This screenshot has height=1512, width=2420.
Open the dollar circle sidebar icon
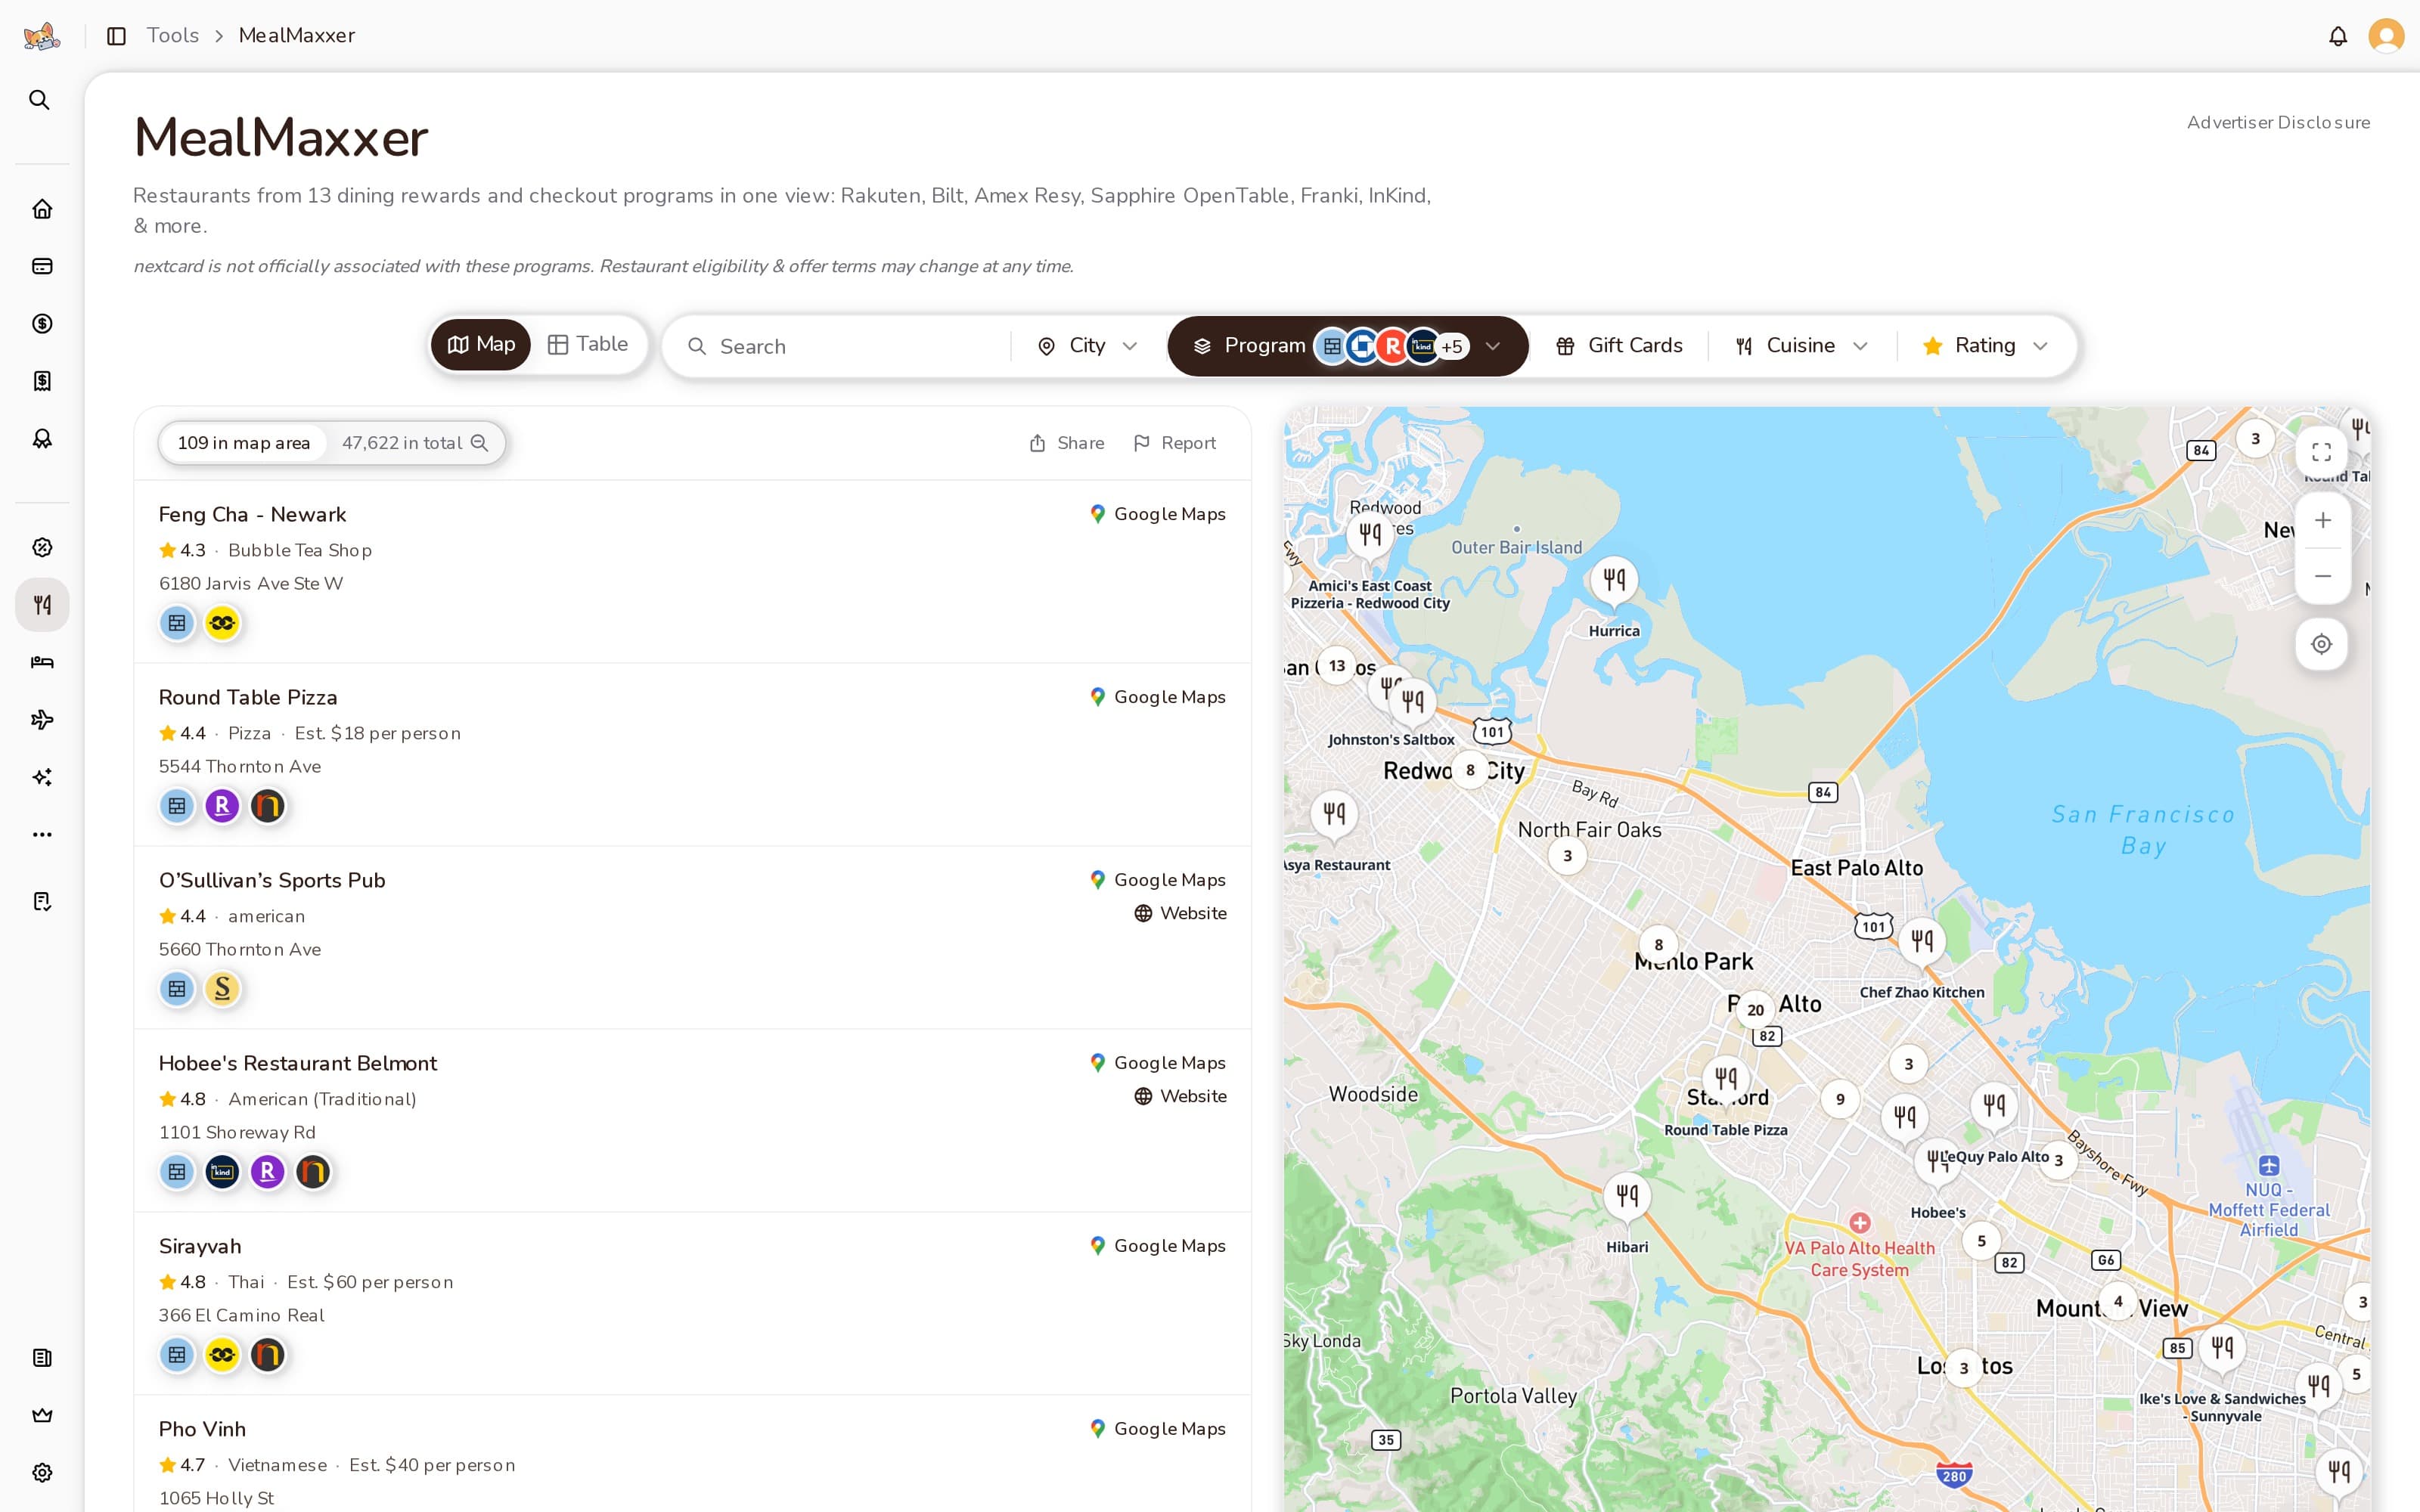[42, 324]
